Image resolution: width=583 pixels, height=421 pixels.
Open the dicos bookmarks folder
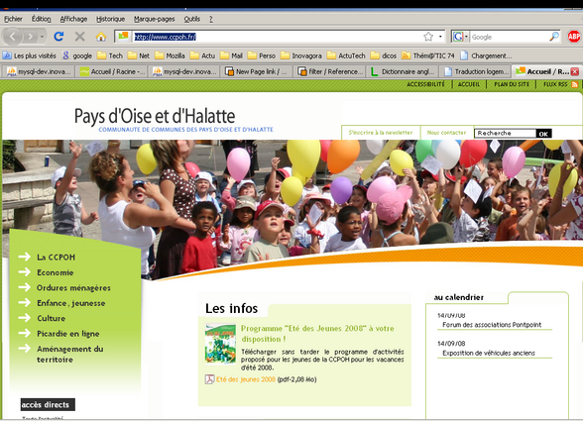tap(384, 55)
